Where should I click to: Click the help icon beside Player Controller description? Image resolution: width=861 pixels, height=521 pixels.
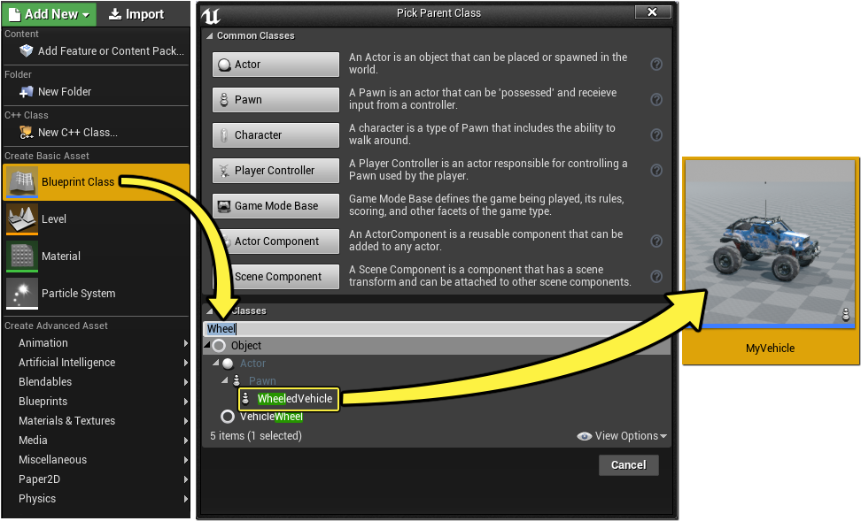656,171
